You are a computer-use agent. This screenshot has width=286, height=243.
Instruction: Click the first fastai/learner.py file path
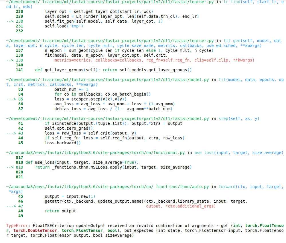110,2
